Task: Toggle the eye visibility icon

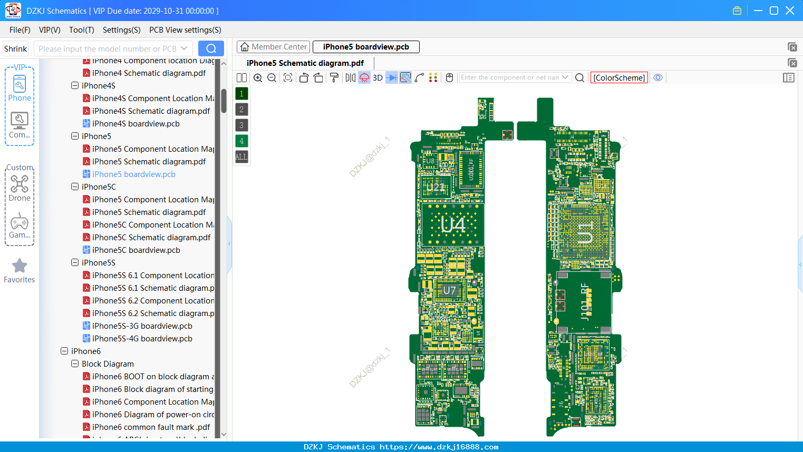Action: coord(658,77)
